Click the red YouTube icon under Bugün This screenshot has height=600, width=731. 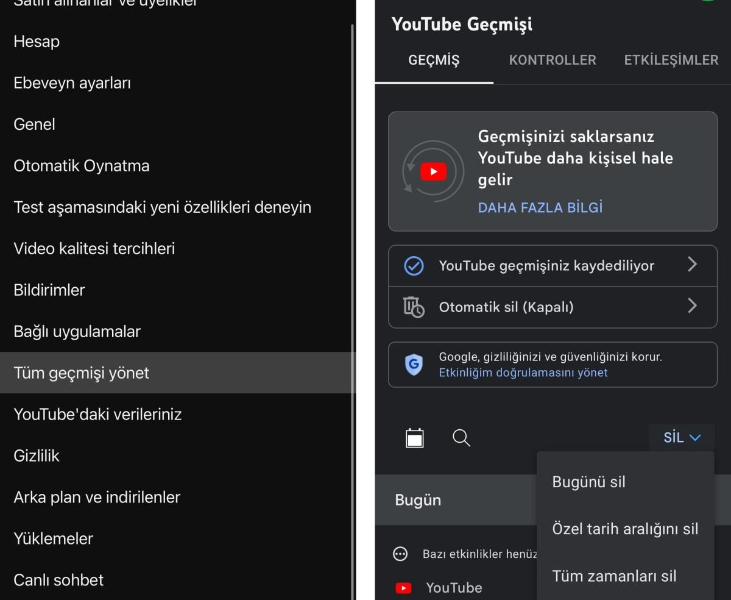tap(403, 588)
